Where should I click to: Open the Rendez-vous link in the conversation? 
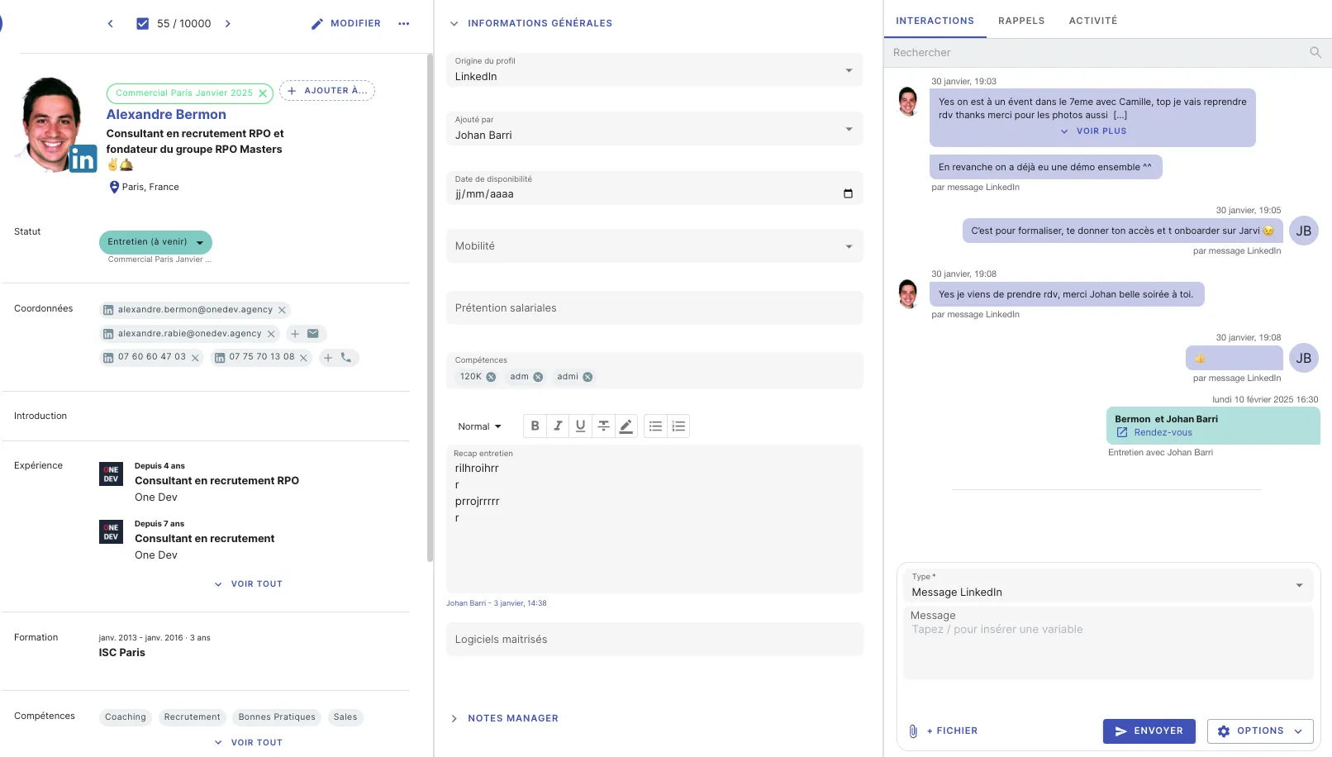[1164, 432]
